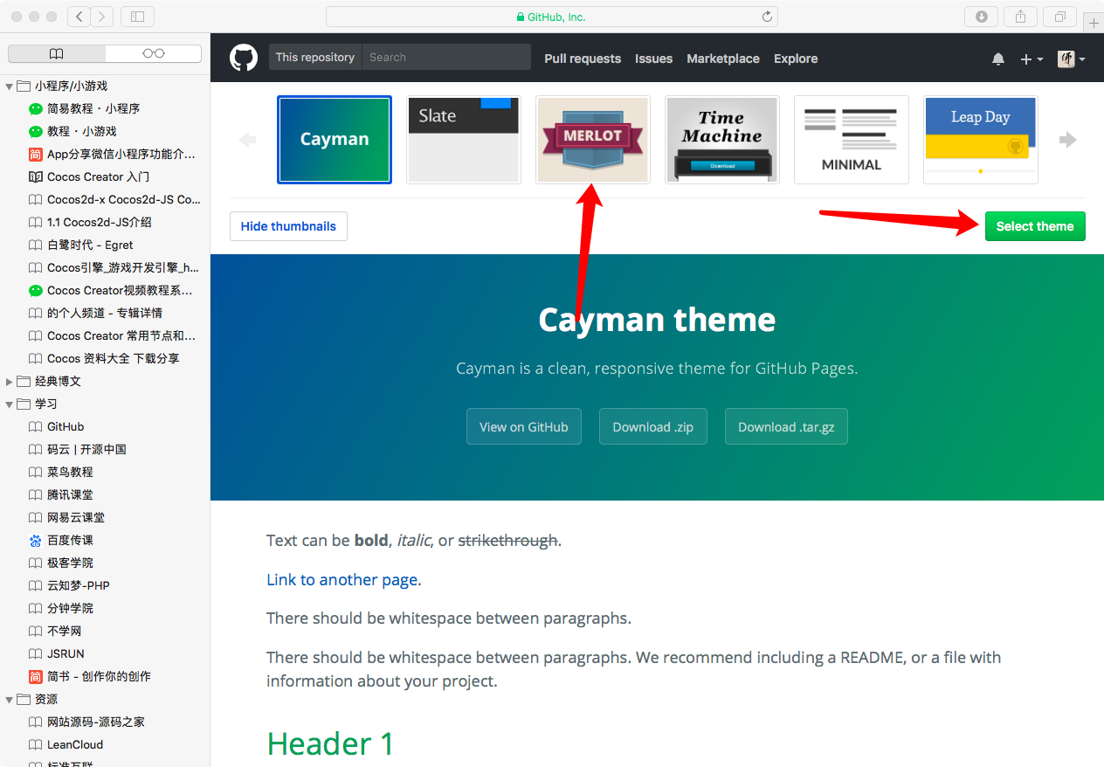Collapse the 学习 bookmark folder

tap(10, 404)
